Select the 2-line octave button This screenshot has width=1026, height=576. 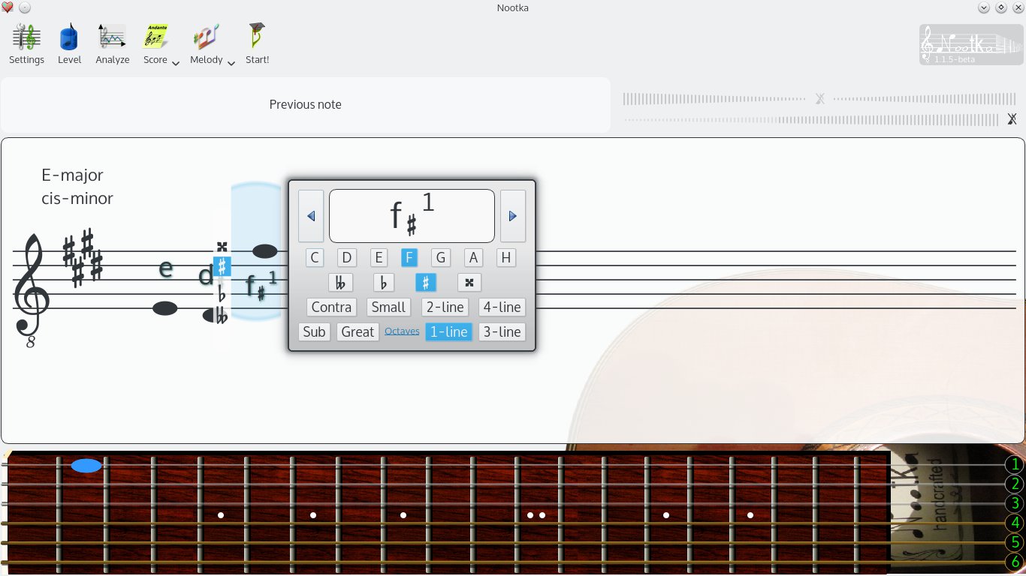(x=445, y=307)
